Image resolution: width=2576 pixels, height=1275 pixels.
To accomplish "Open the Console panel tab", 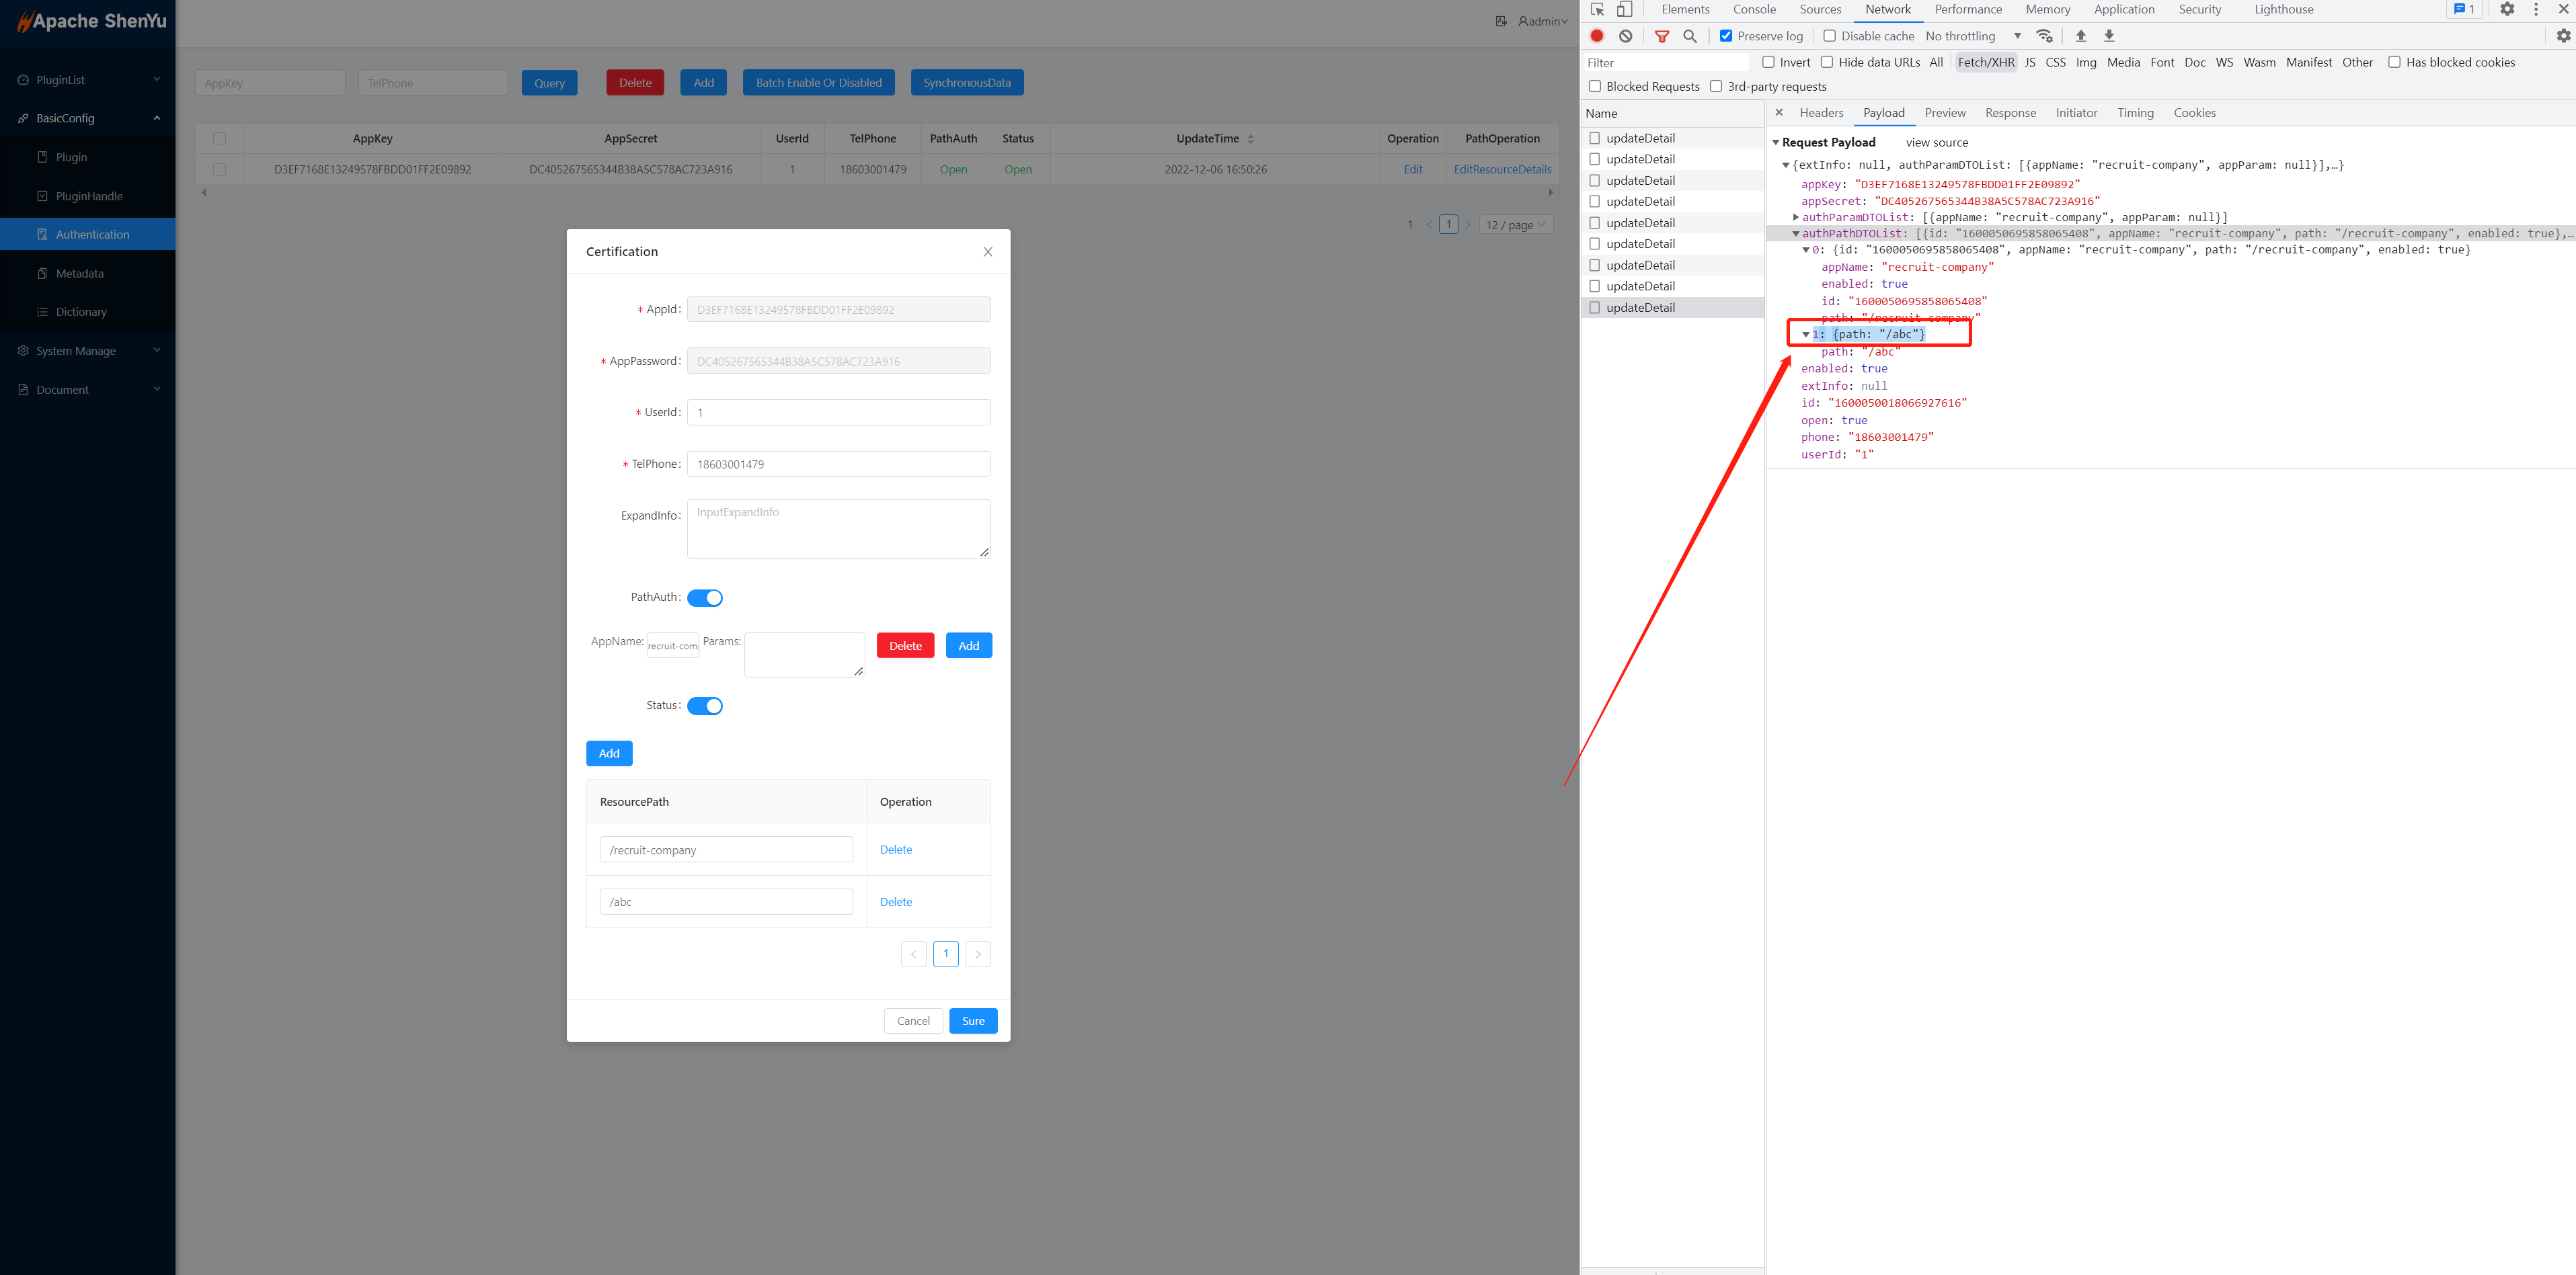I will click(1754, 9).
